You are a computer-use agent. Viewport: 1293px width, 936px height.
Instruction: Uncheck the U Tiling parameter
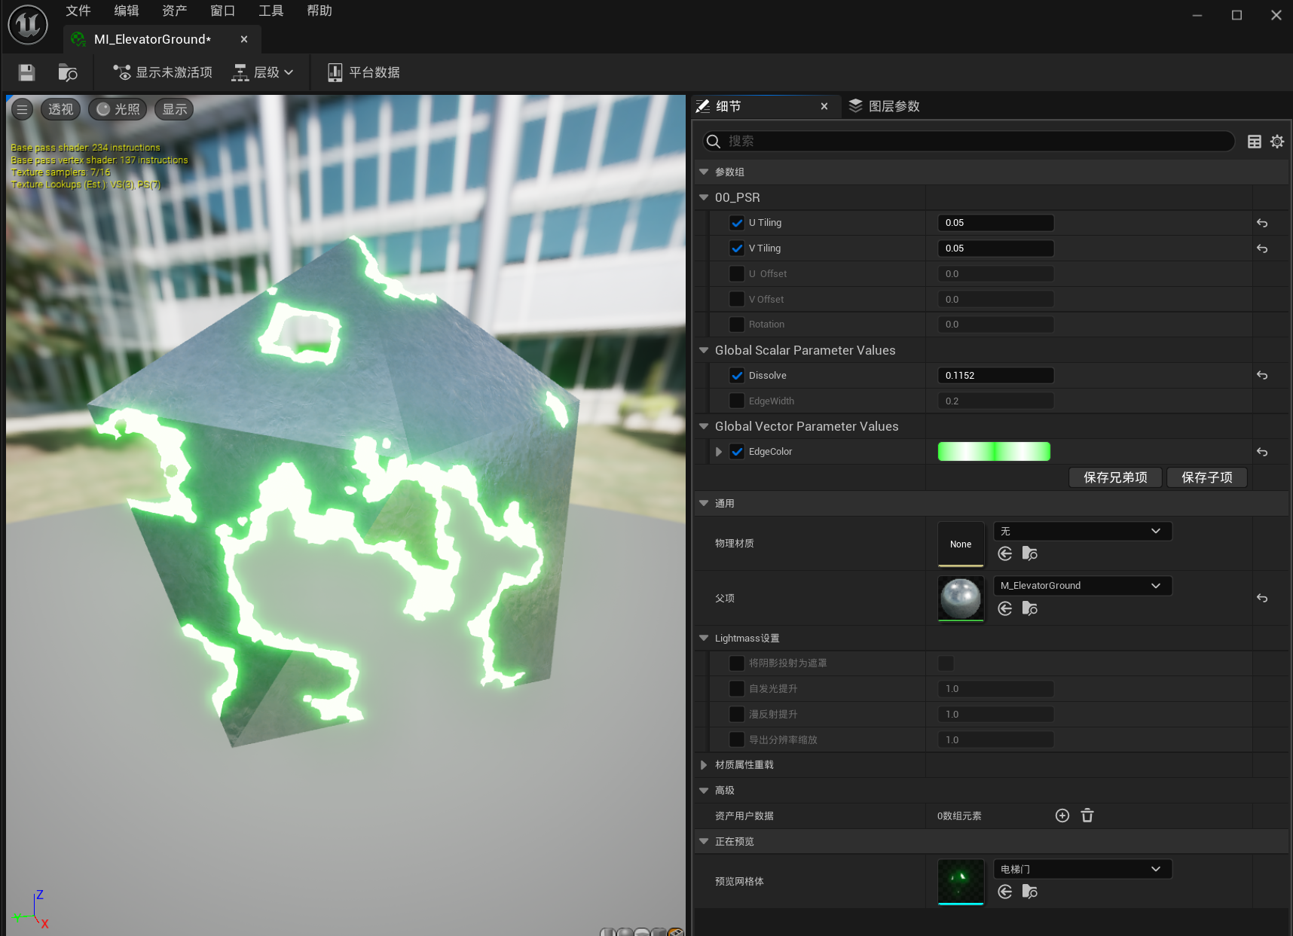pos(737,223)
